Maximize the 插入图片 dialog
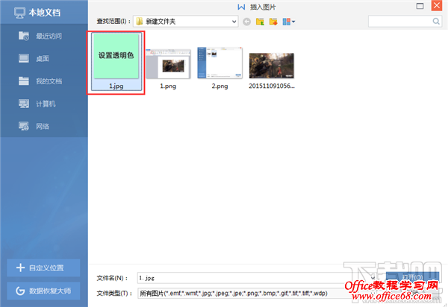Image resolution: width=448 pixels, height=307 pixels. [420, 6]
